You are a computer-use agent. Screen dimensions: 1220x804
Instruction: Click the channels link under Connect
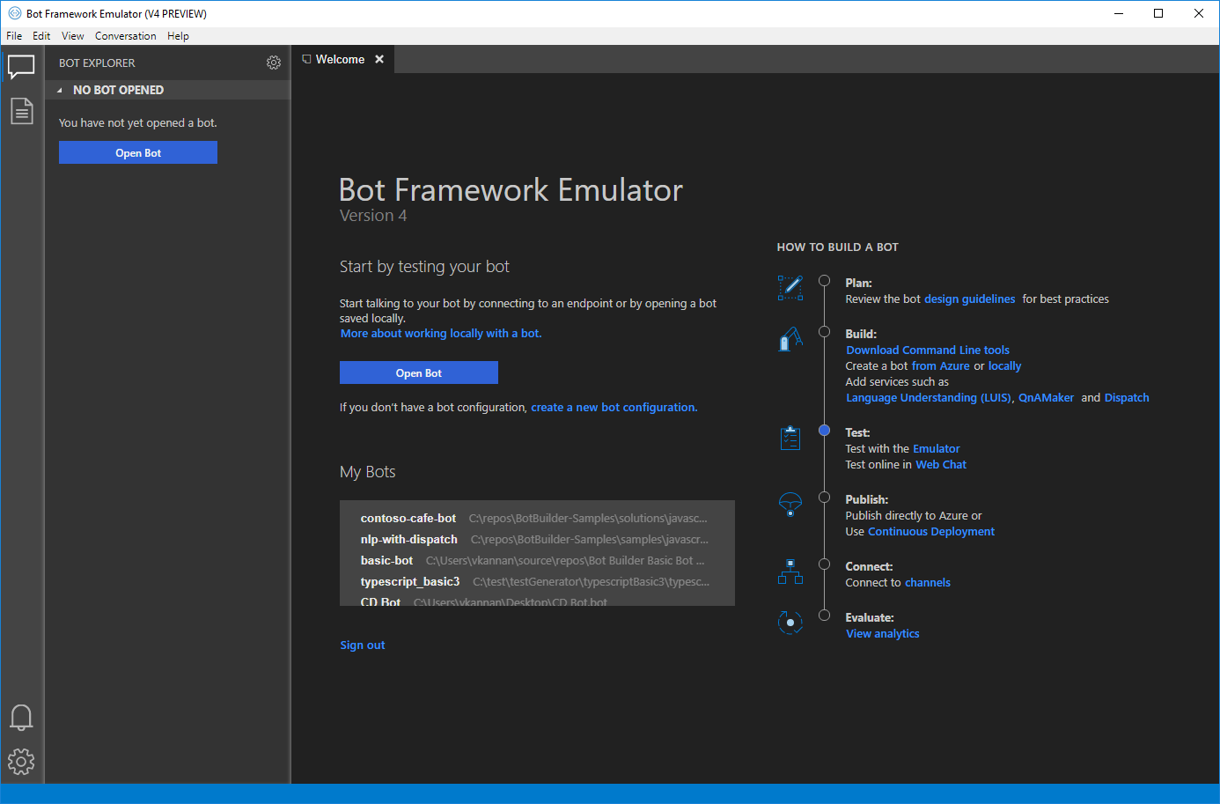[928, 583]
